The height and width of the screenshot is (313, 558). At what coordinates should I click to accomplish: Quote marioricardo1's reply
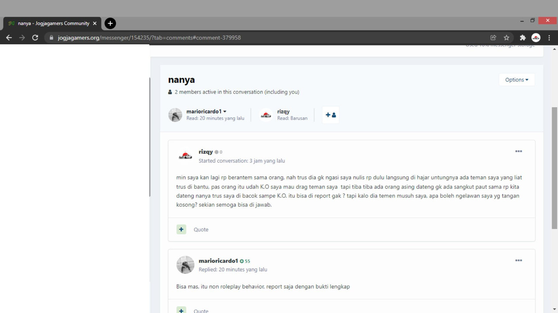pos(201,310)
